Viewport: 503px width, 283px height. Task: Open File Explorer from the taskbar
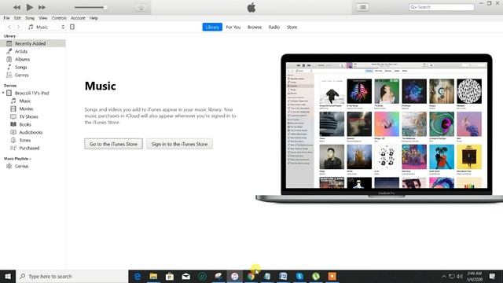pyautogui.click(x=153, y=276)
